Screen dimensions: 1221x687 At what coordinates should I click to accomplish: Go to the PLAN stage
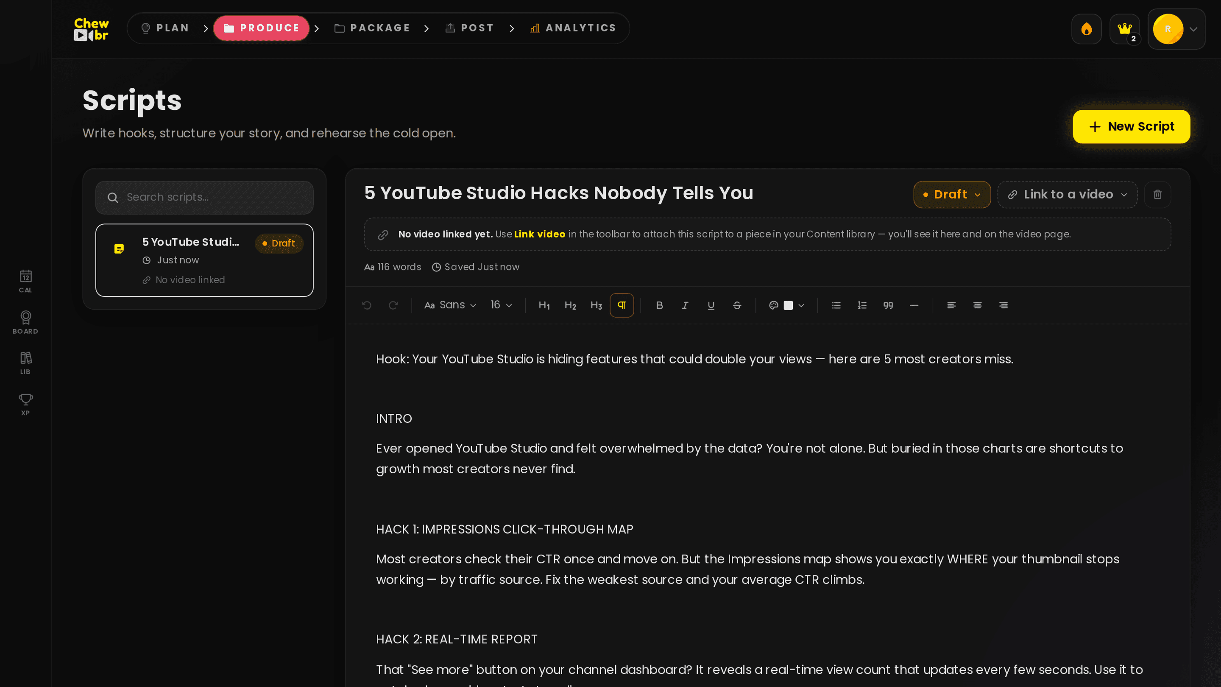(x=165, y=28)
